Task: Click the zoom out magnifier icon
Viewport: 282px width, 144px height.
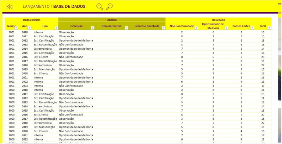Action: tap(109, 7)
